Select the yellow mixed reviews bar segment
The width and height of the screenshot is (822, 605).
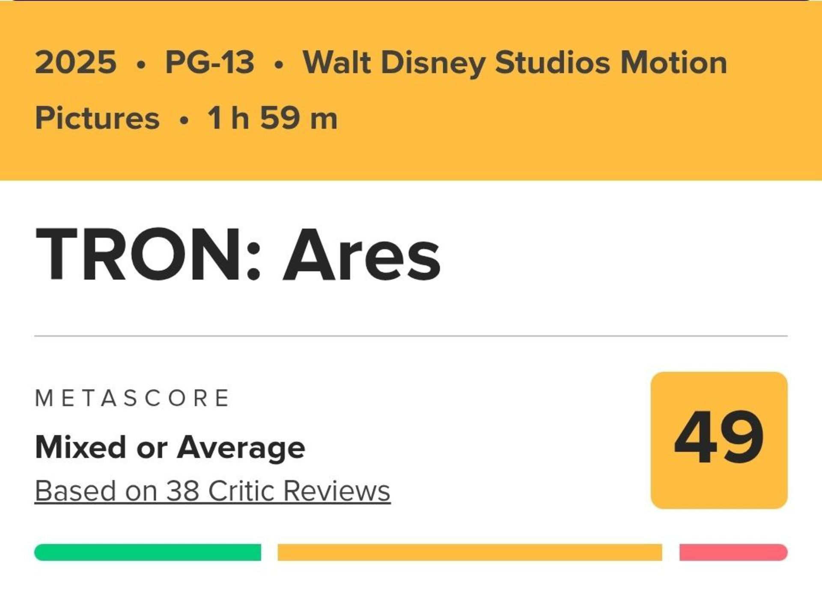470,552
